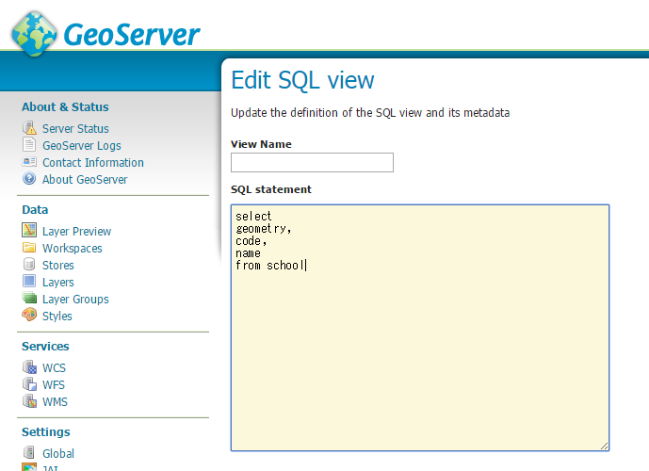Click the Server Status icon
Image resolution: width=649 pixels, height=471 pixels.
pyautogui.click(x=29, y=129)
